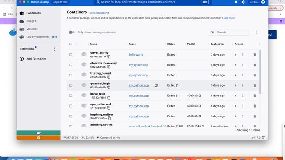Image resolution: width=285 pixels, height=160 pixels.
Task: Click the container list scrollbar
Action: (260, 72)
